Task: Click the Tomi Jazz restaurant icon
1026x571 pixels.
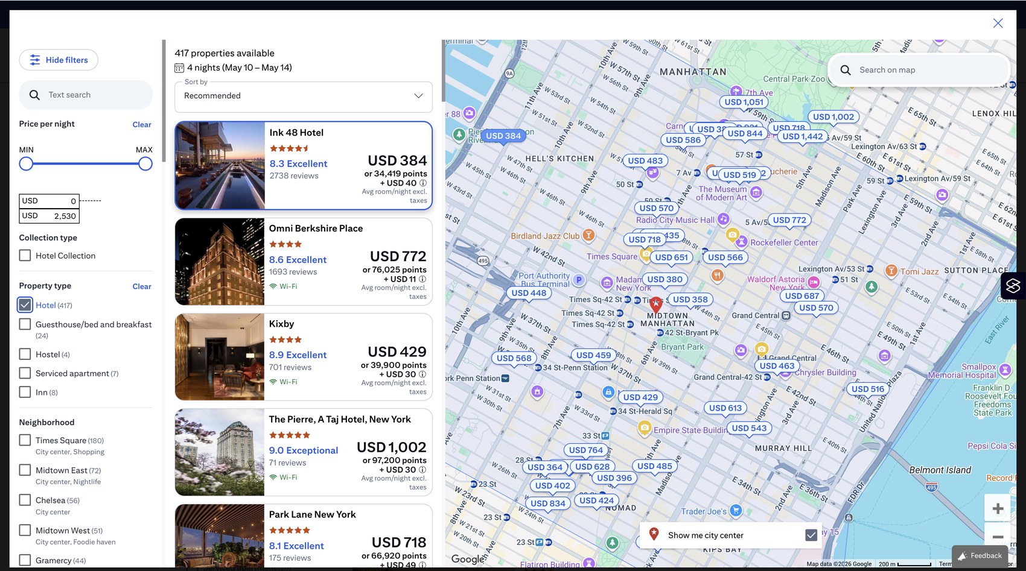Action: click(891, 270)
